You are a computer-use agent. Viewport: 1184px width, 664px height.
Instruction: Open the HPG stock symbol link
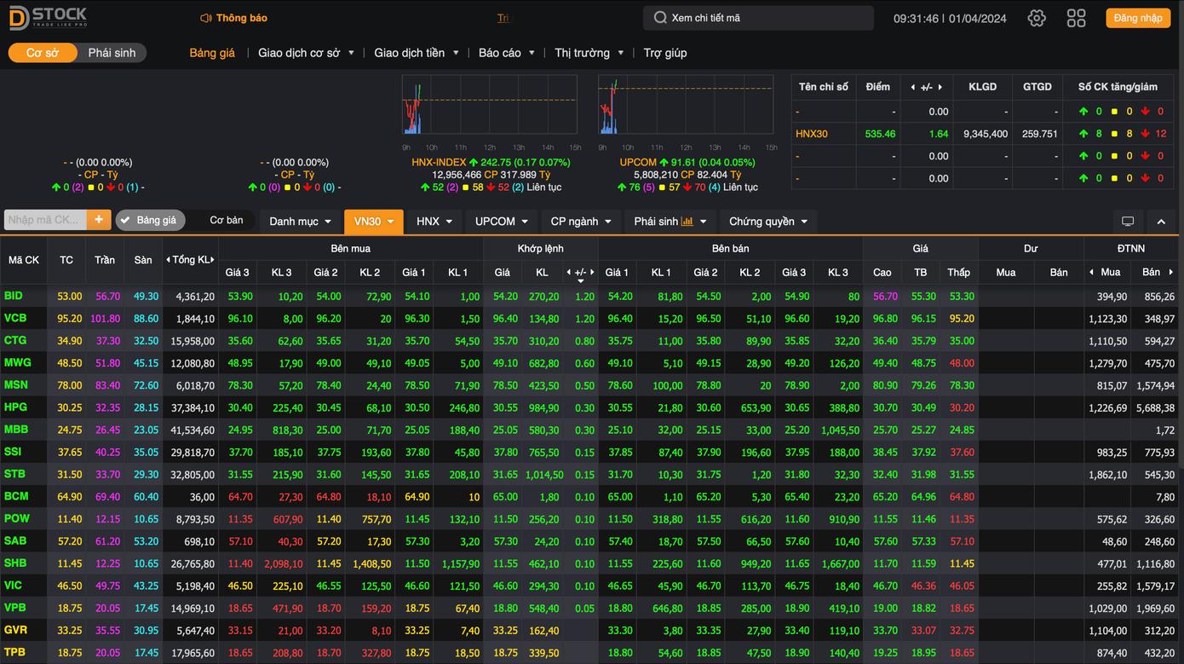click(x=14, y=407)
